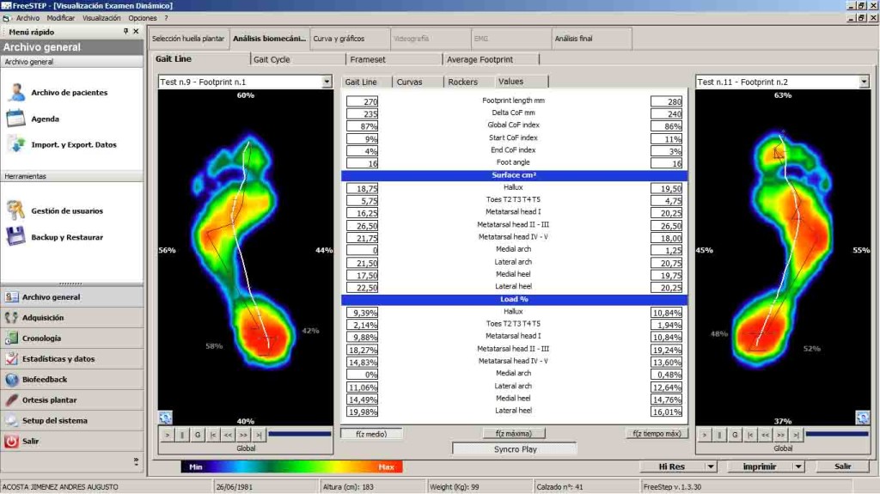Viewport: 880px width, 494px height.
Task: Toggle the G button under left footprint
Action: click(198, 436)
